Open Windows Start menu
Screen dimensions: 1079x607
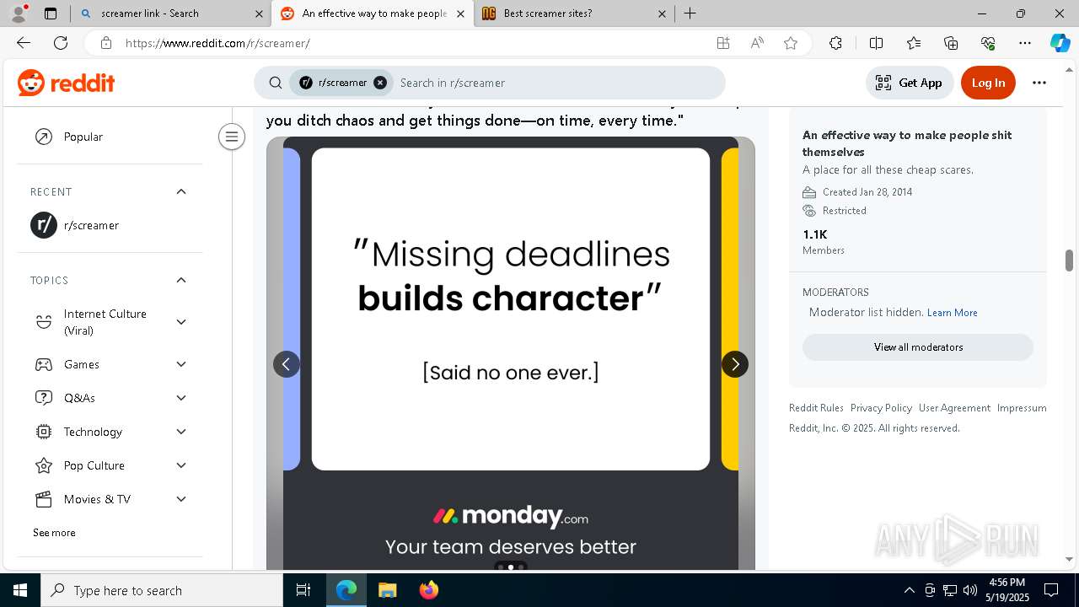20,590
